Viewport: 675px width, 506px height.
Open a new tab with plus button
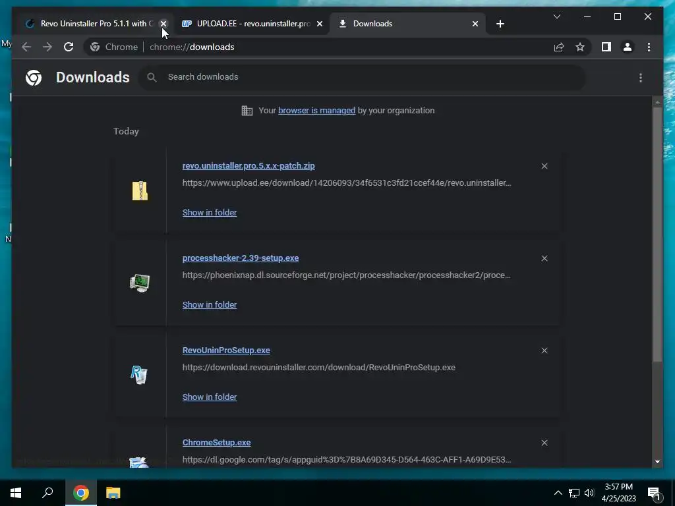pyautogui.click(x=500, y=24)
